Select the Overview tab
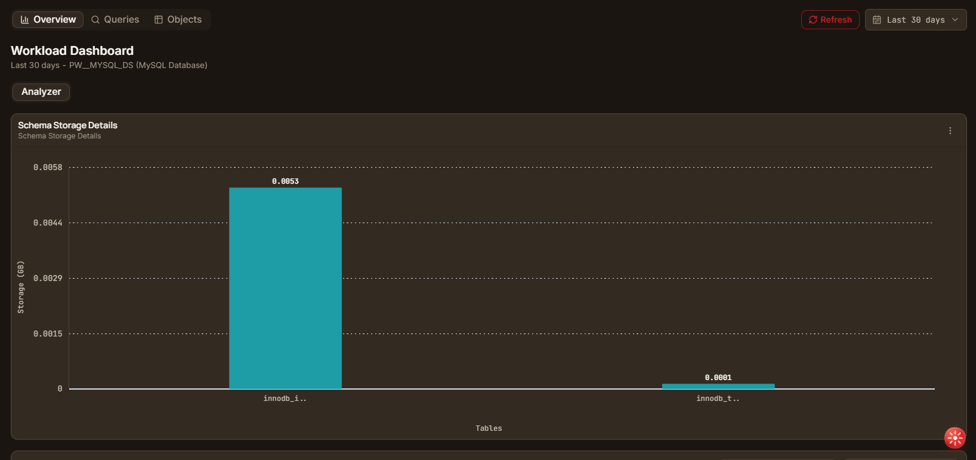Viewport: 976px width, 460px height. [x=48, y=20]
